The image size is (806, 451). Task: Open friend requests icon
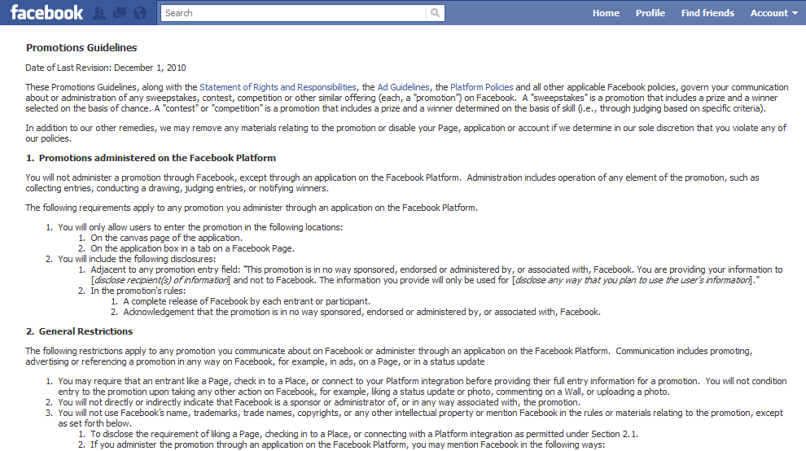(x=99, y=13)
